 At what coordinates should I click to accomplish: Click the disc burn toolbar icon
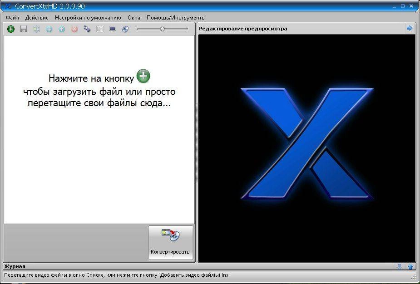point(125,29)
